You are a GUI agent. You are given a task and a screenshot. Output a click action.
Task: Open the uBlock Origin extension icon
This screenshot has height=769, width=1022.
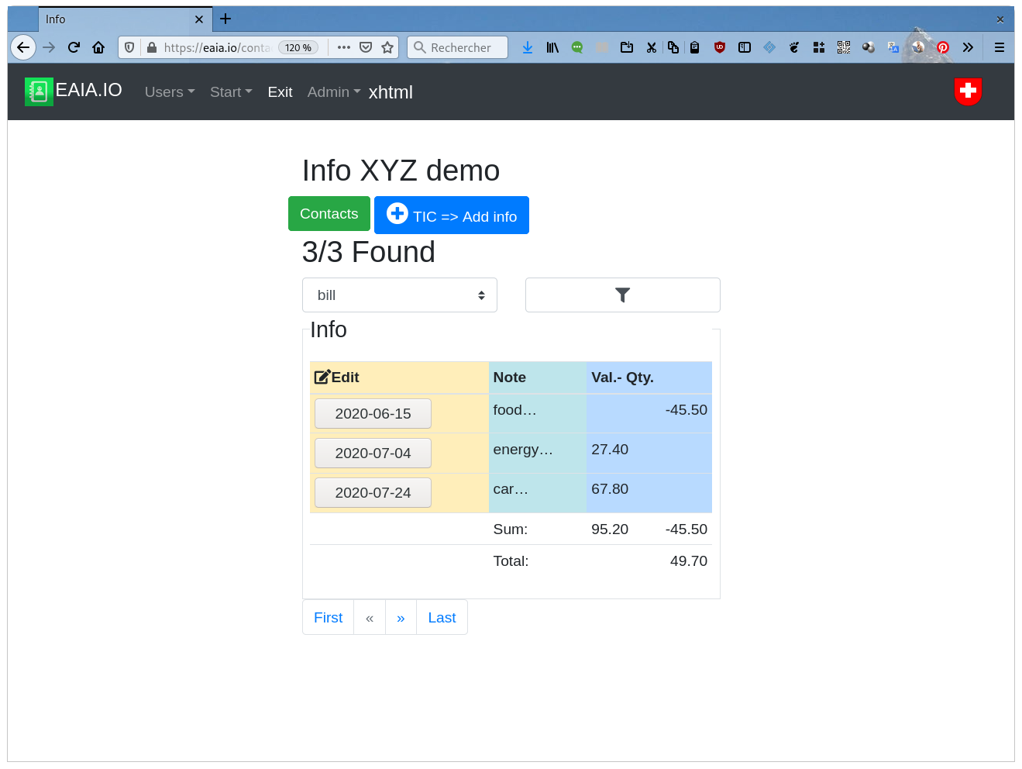[x=720, y=47]
